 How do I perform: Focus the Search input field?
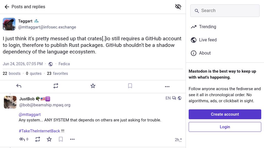225,11
